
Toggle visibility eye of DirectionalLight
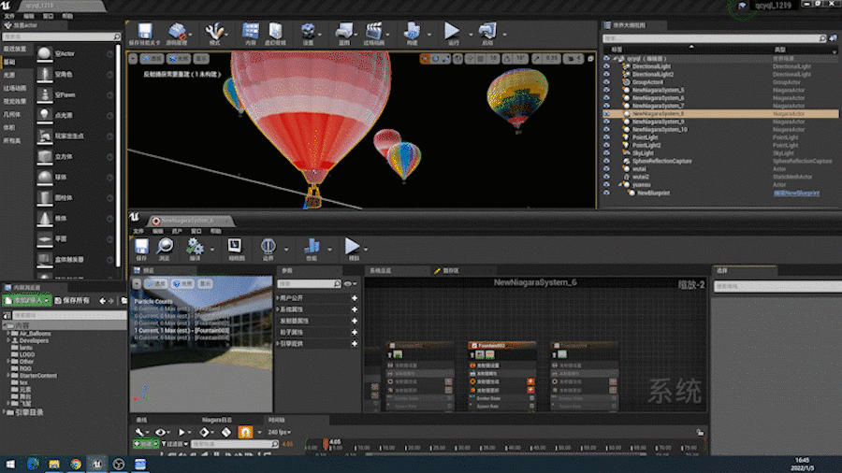[x=607, y=66]
